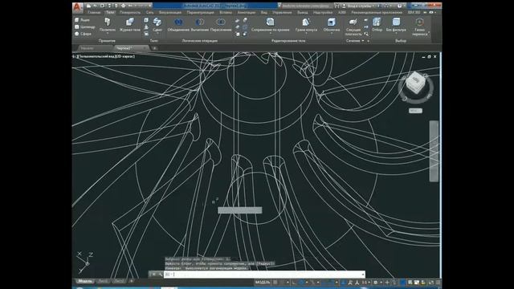Switch to the Вид ribbon tab
Image resolution: width=514 pixels, height=289 pixels.
[x=264, y=13]
